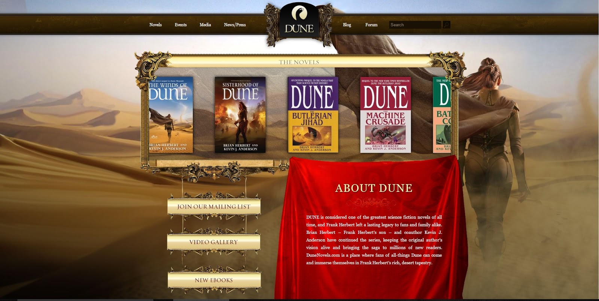
Task: Click the New Ebooks button
Action: click(214, 280)
